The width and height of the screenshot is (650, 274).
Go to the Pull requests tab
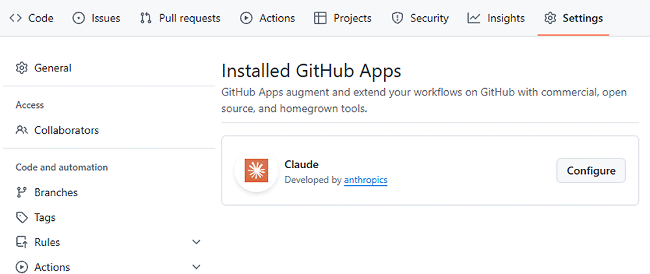180,18
